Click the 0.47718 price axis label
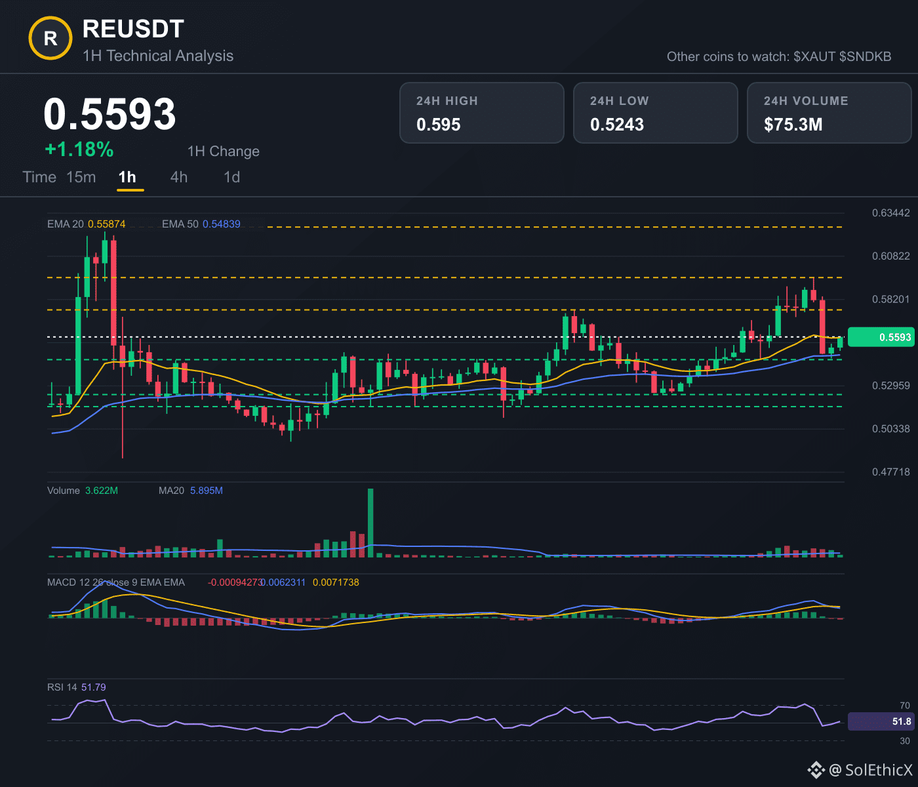The height and width of the screenshot is (787, 918). click(890, 472)
